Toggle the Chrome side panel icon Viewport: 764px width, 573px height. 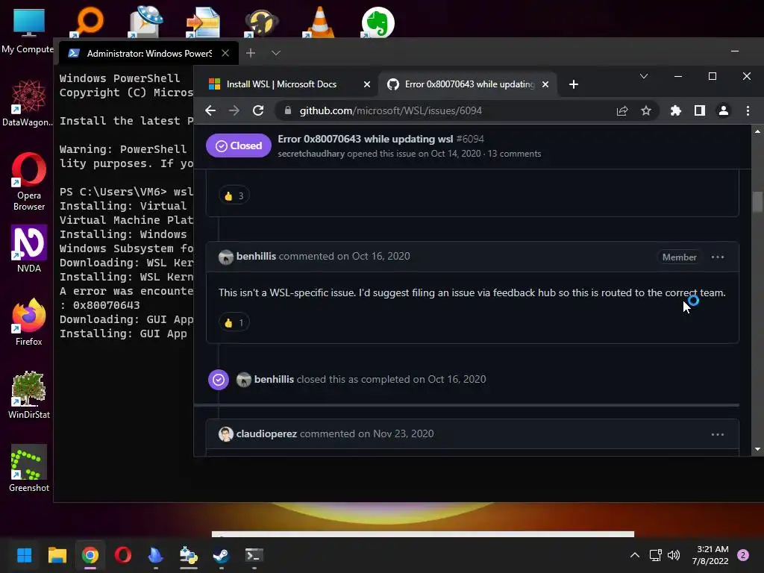coord(700,111)
